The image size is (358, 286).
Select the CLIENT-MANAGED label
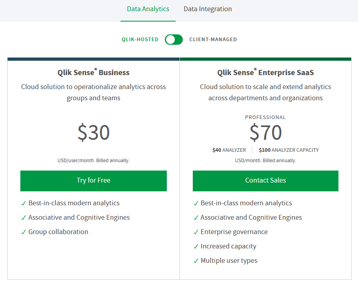click(x=213, y=40)
